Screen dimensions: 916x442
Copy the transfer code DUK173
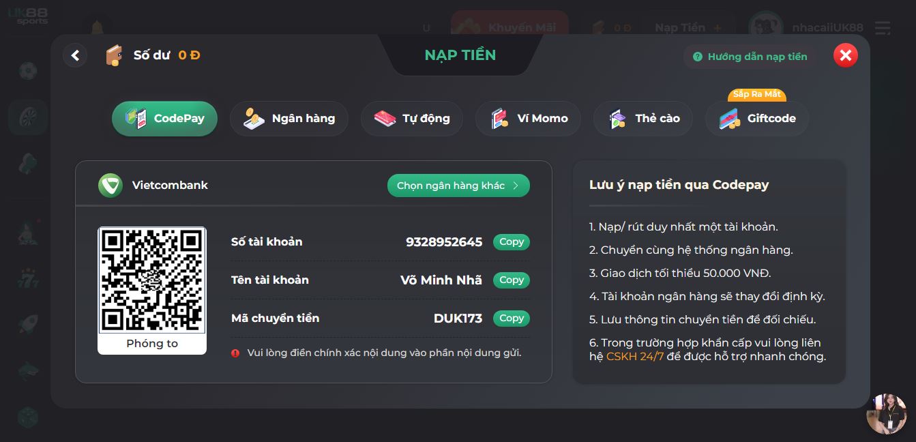[511, 319]
